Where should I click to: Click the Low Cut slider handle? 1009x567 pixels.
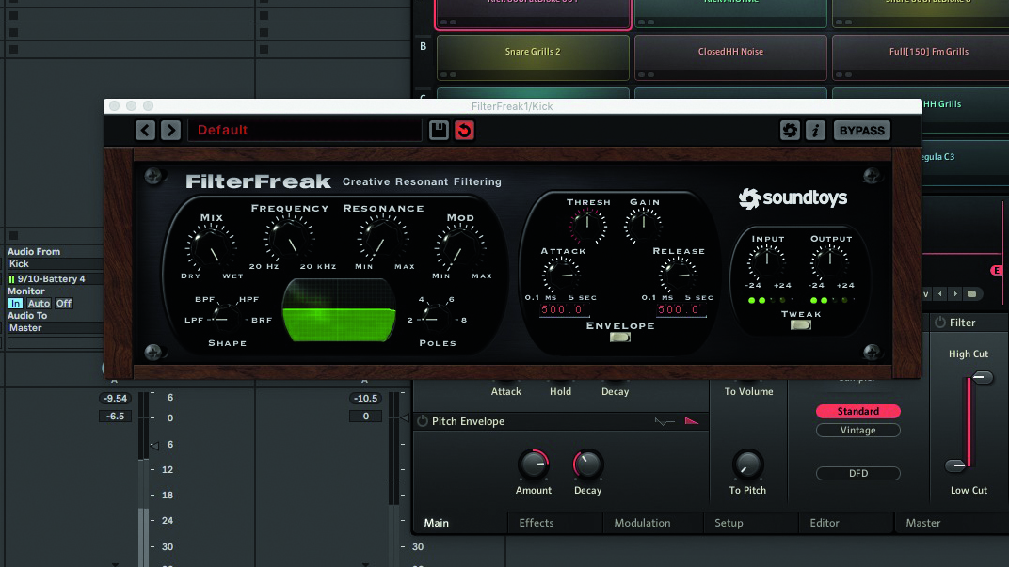pyautogui.click(x=955, y=465)
